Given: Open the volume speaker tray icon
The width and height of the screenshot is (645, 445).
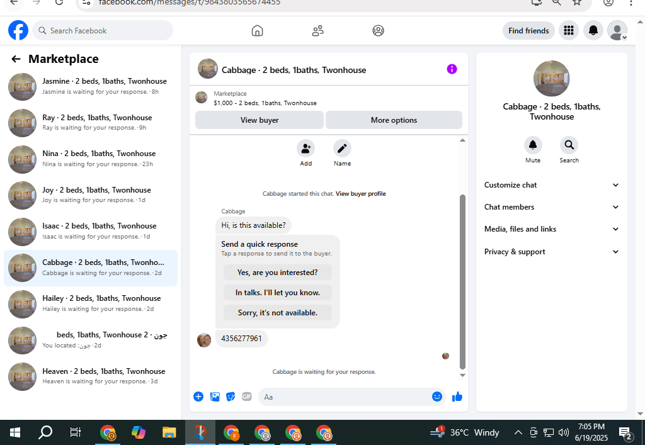Looking at the screenshot, I should [564, 432].
